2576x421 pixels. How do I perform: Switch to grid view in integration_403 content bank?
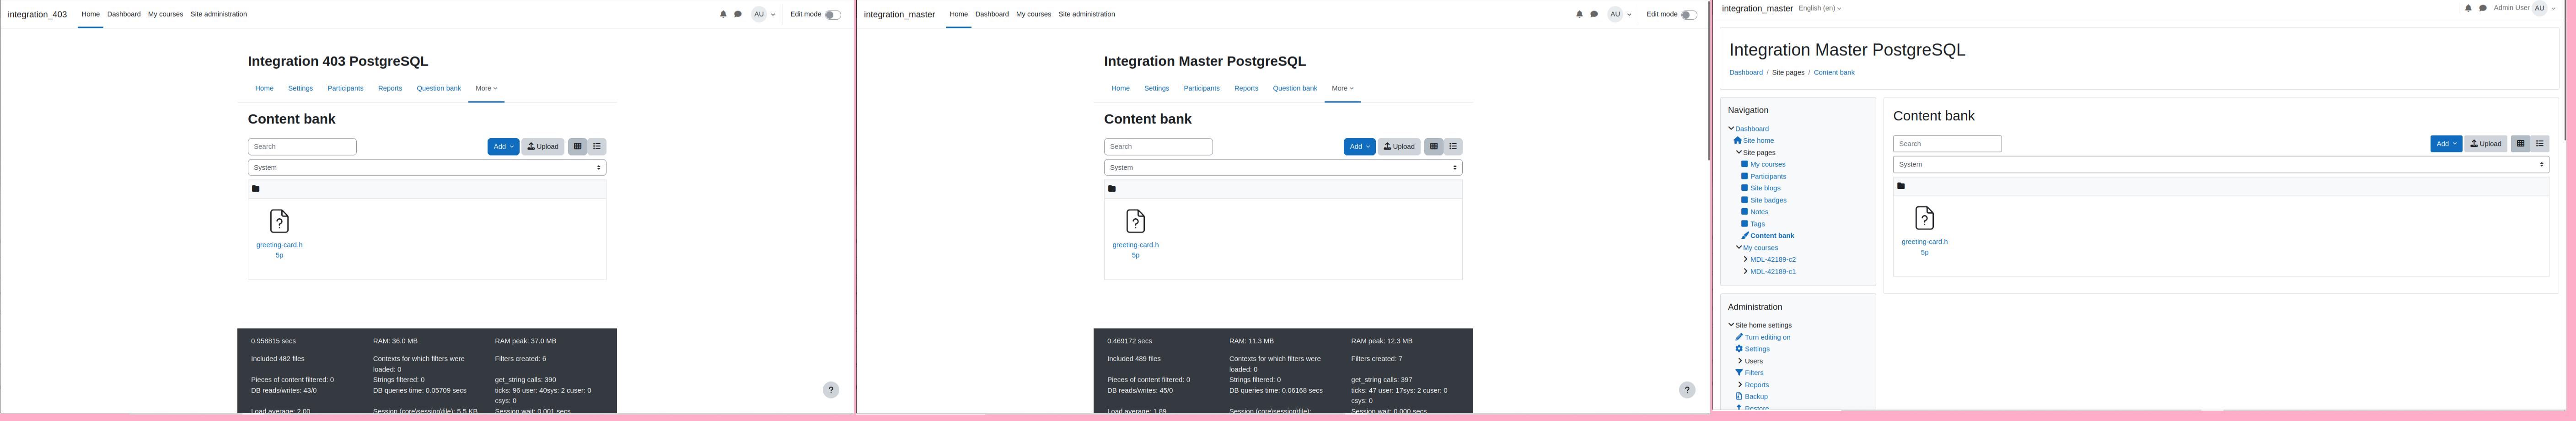577,147
